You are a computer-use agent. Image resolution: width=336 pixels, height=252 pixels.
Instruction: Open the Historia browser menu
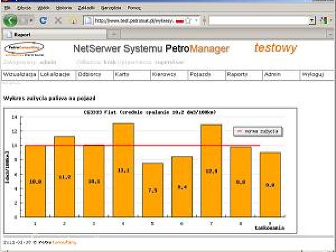(x=64, y=8)
